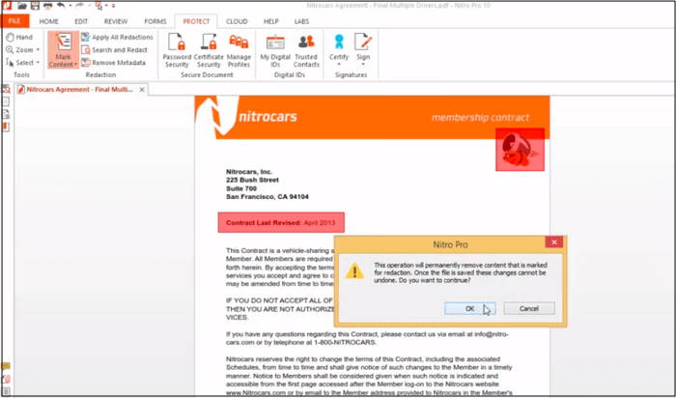Open the third left sidebar panel icon
Image resolution: width=676 pixels, height=398 pixels.
tap(6, 114)
